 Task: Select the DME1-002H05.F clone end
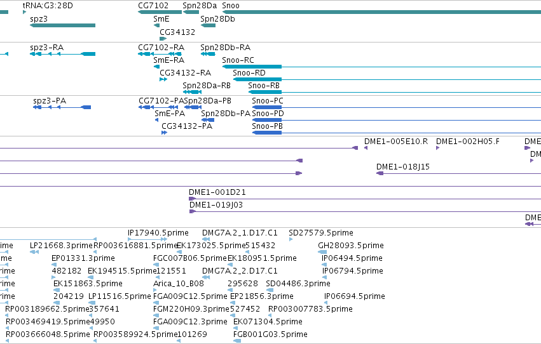pos(438,148)
